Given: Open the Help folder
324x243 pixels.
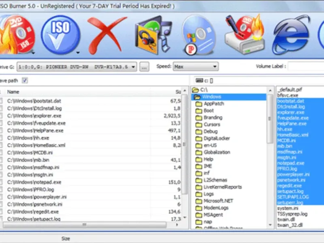Looking at the screenshot, I should (205, 159).
